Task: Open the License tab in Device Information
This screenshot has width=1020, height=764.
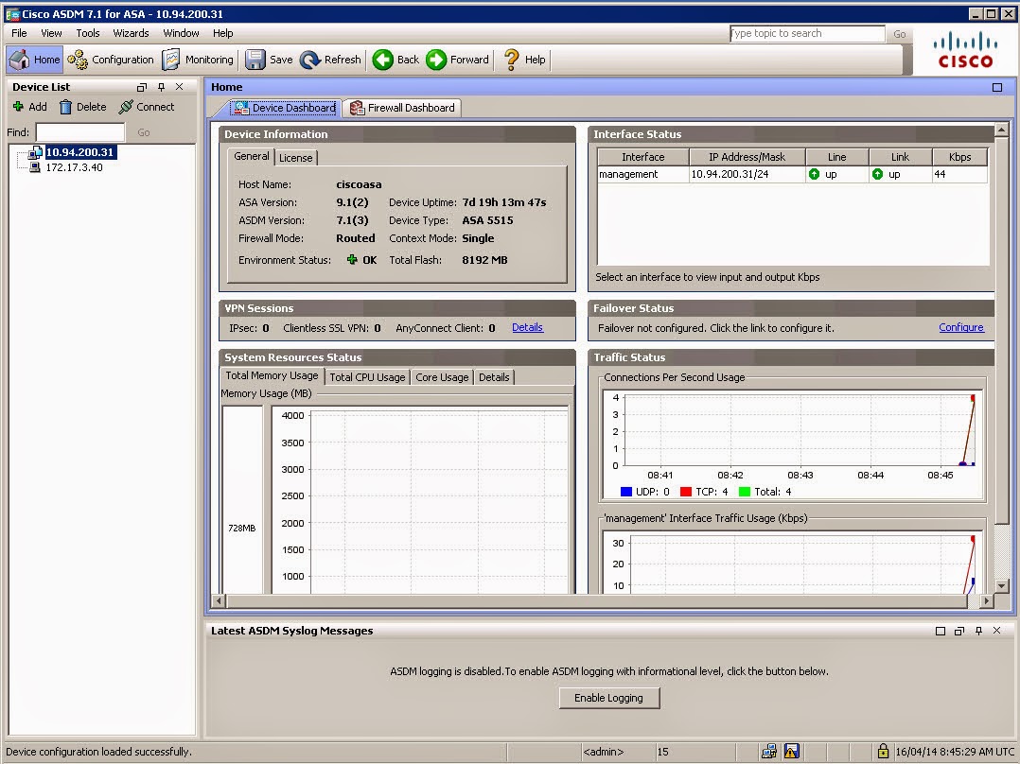Action: point(296,157)
